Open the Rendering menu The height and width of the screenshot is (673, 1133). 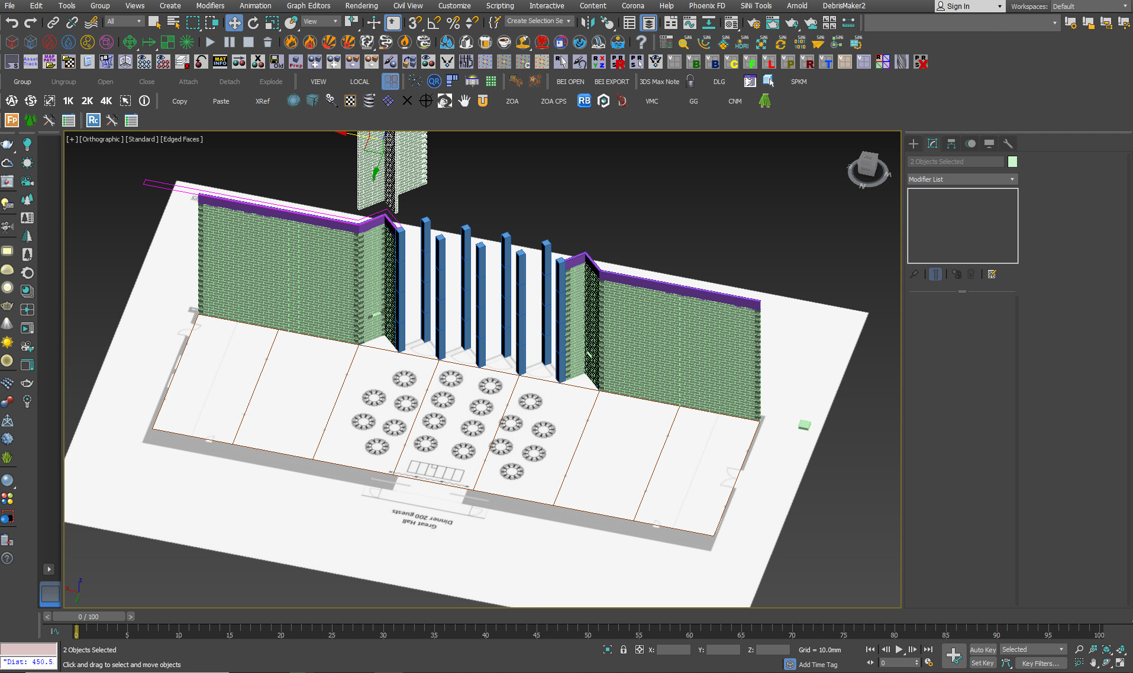click(361, 6)
